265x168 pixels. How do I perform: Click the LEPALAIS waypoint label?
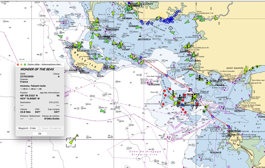click(x=93, y=59)
